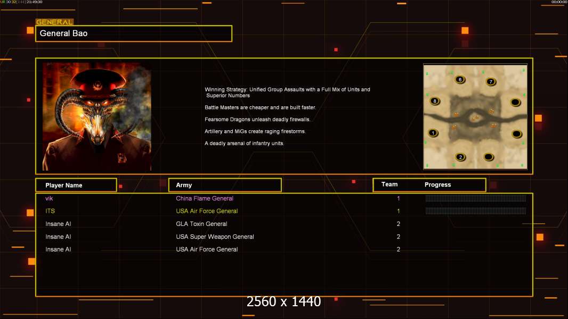Screen dimensions: 568x319
Task: Click Battle Masters are cheaper text line
Action: [x=260, y=107]
